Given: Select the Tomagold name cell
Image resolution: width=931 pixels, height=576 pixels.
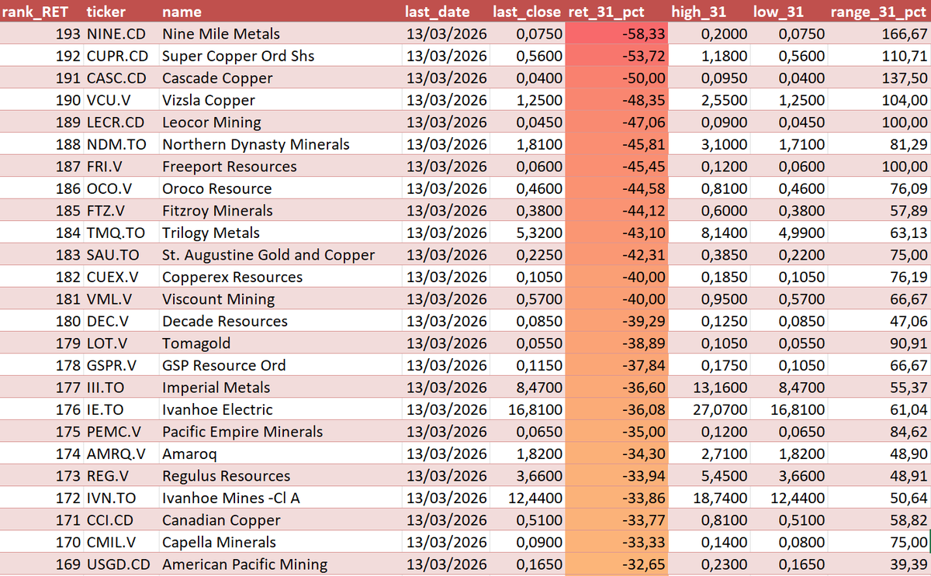Looking at the screenshot, I should (280, 343).
